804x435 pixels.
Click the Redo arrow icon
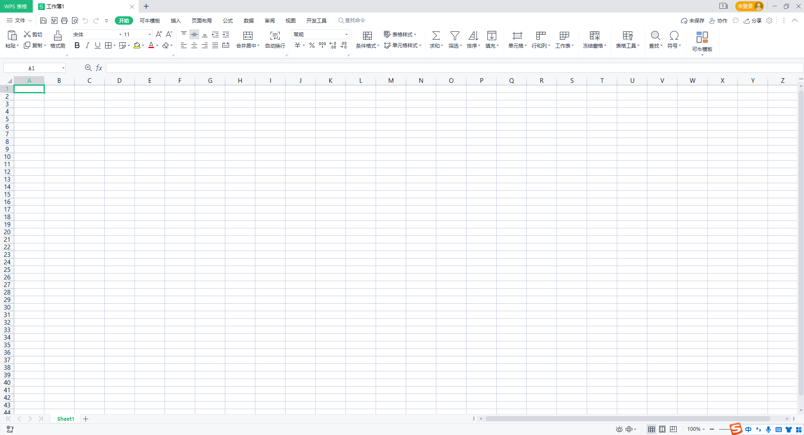click(x=96, y=20)
